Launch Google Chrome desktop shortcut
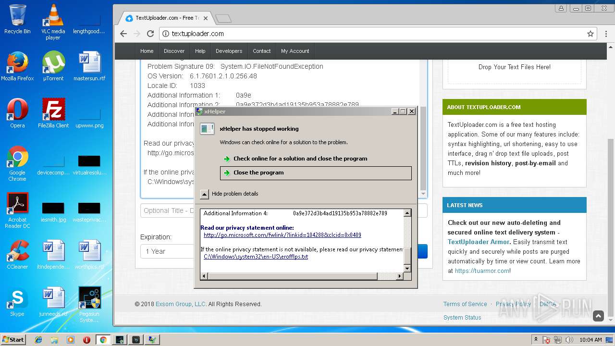 tap(17, 163)
